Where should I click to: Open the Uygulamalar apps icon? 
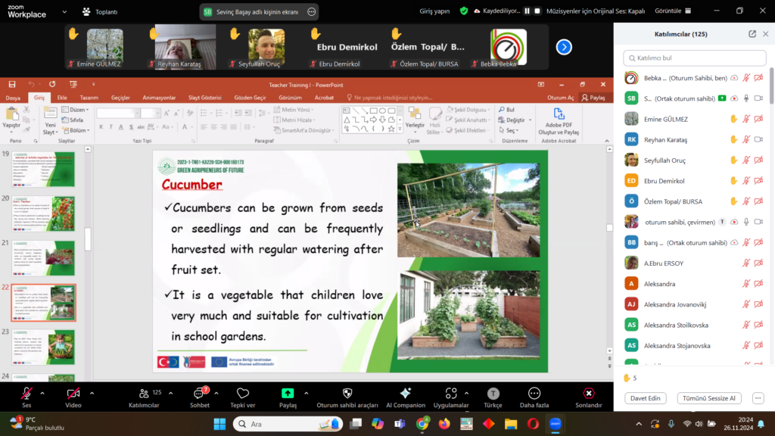point(451,394)
